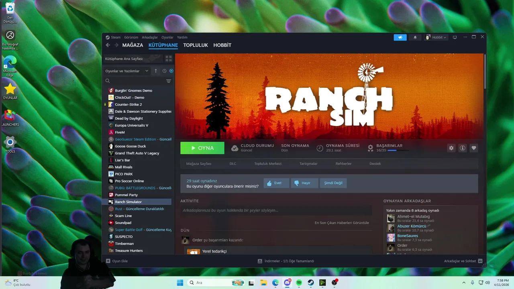The width and height of the screenshot is (514, 289).
Task: Go forward with the right arrow
Action: click(x=116, y=45)
